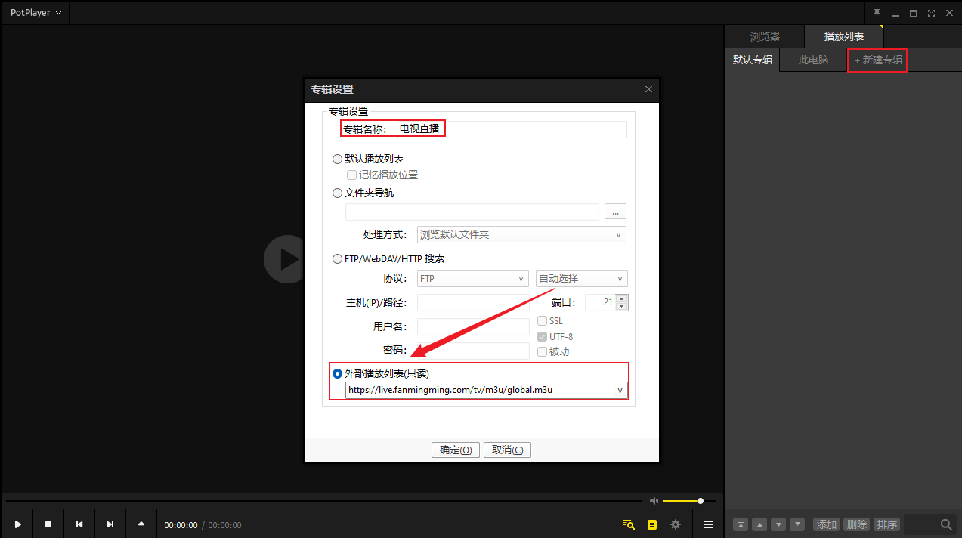
Task: Open the hamburger menu icon
Action: [708, 524]
